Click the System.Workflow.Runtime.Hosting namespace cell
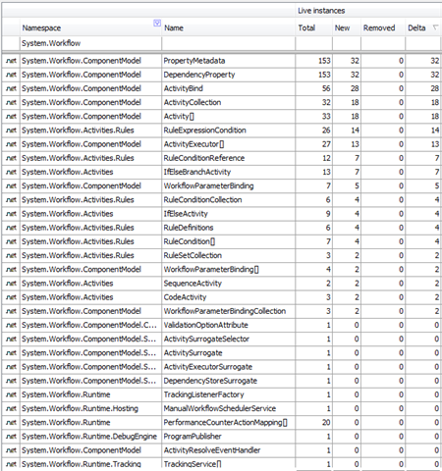The image size is (442, 471). pos(90,408)
